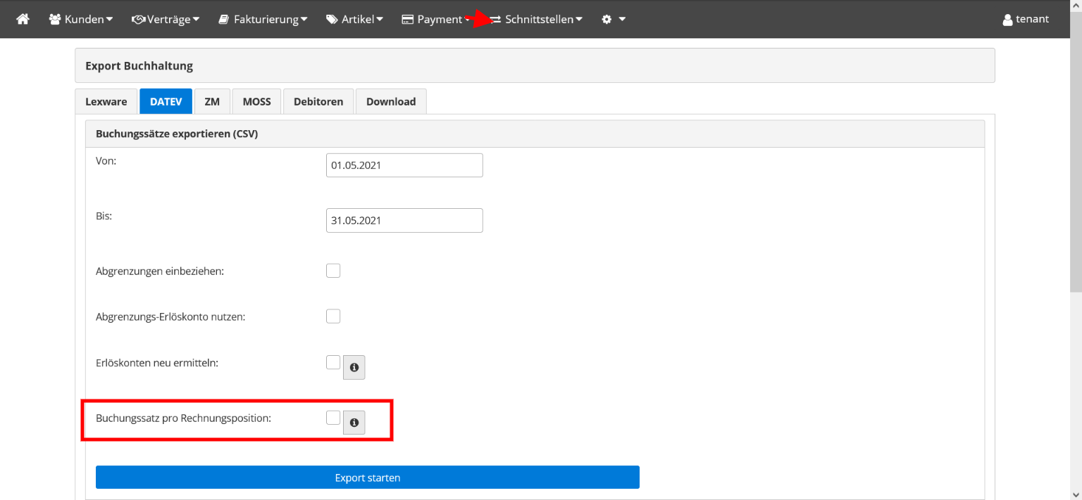
Task: Click info icon for Erlöskonten neu ermitteln
Action: (x=354, y=367)
